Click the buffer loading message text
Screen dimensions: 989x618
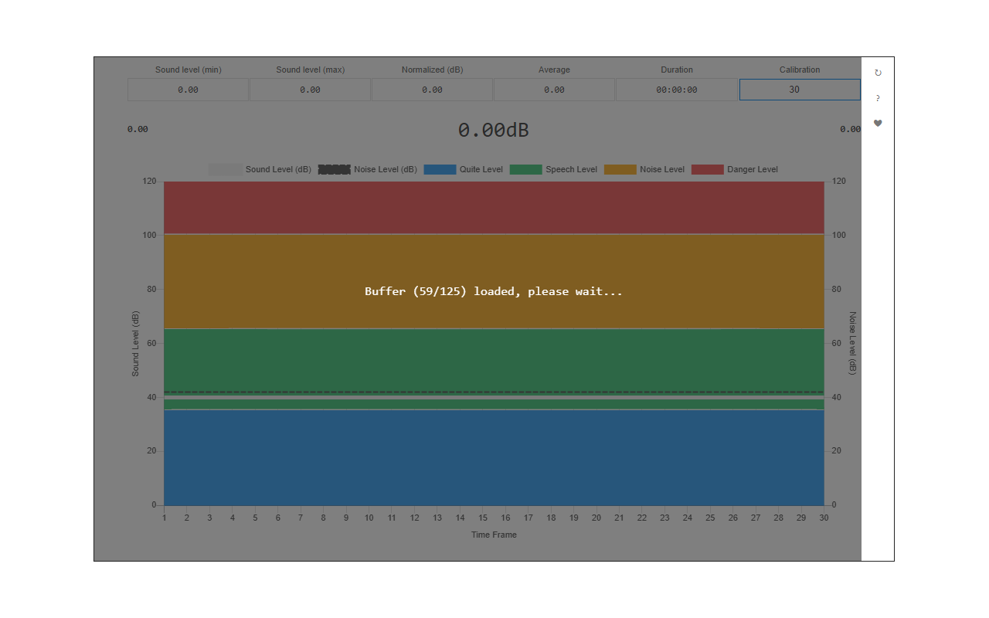(494, 291)
